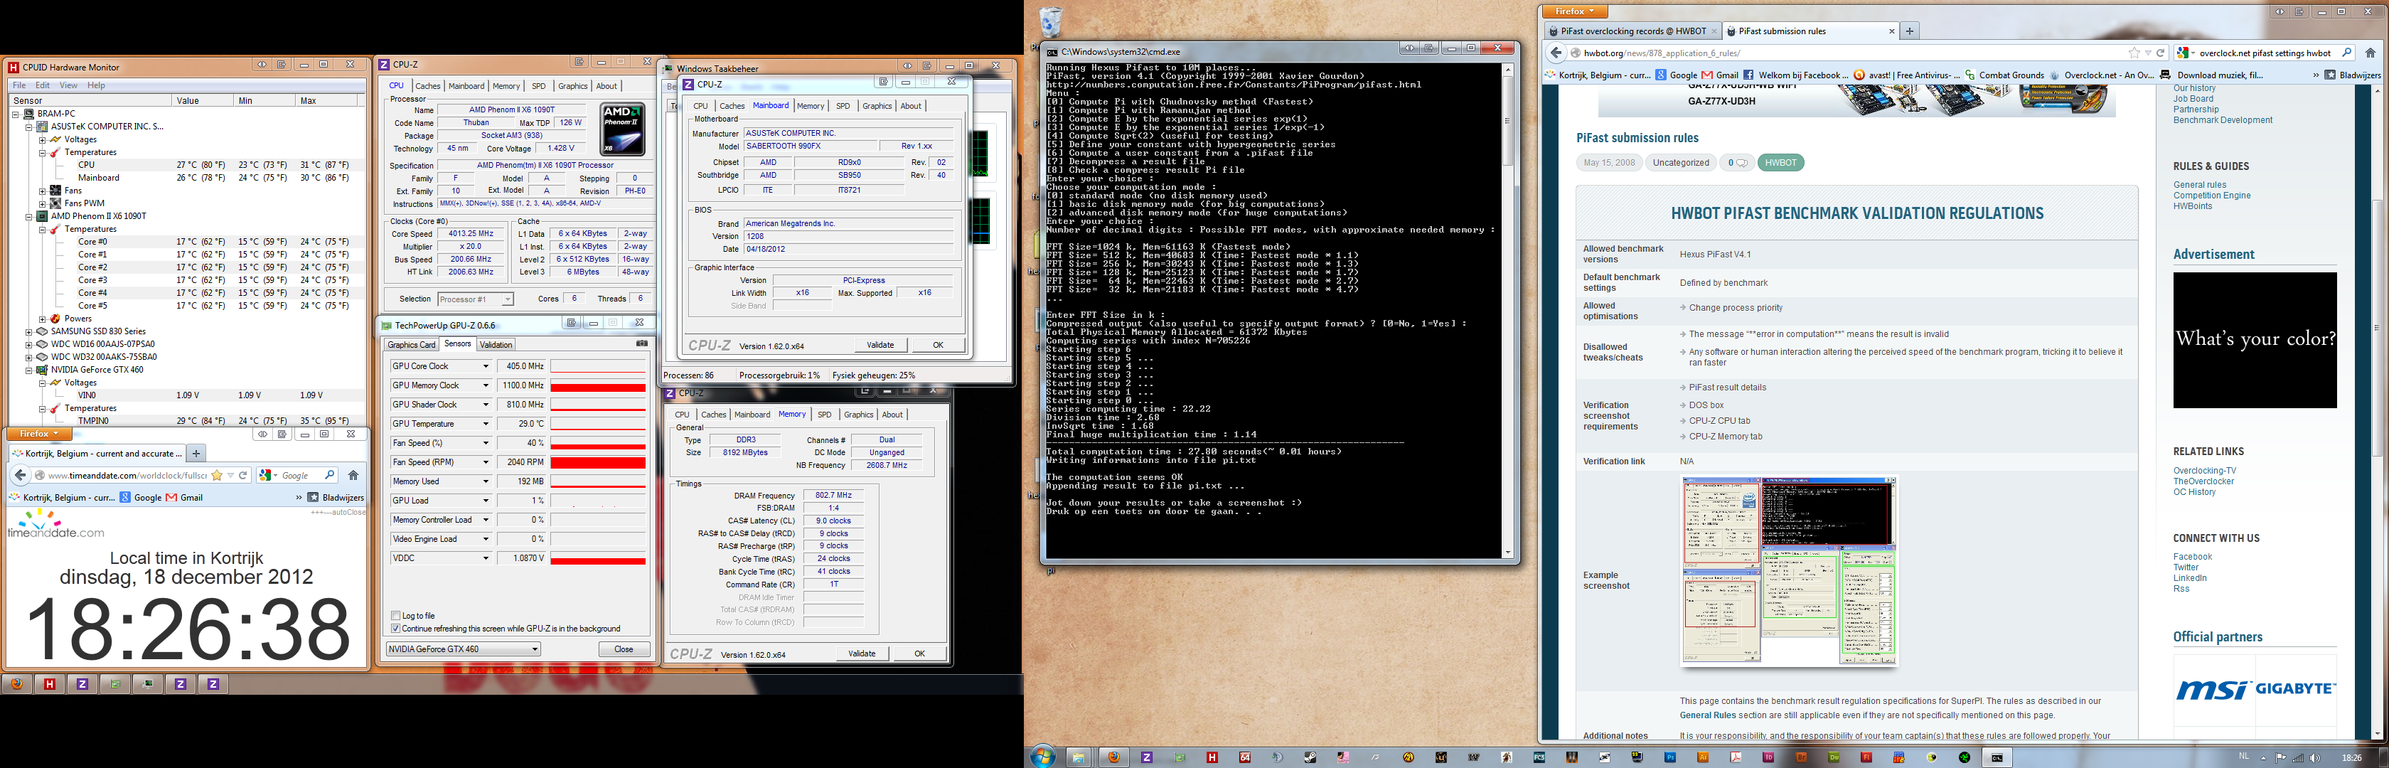Reload the timeanddate.com page
This screenshot has height=768, width=2389.
[x=243, y=475]
